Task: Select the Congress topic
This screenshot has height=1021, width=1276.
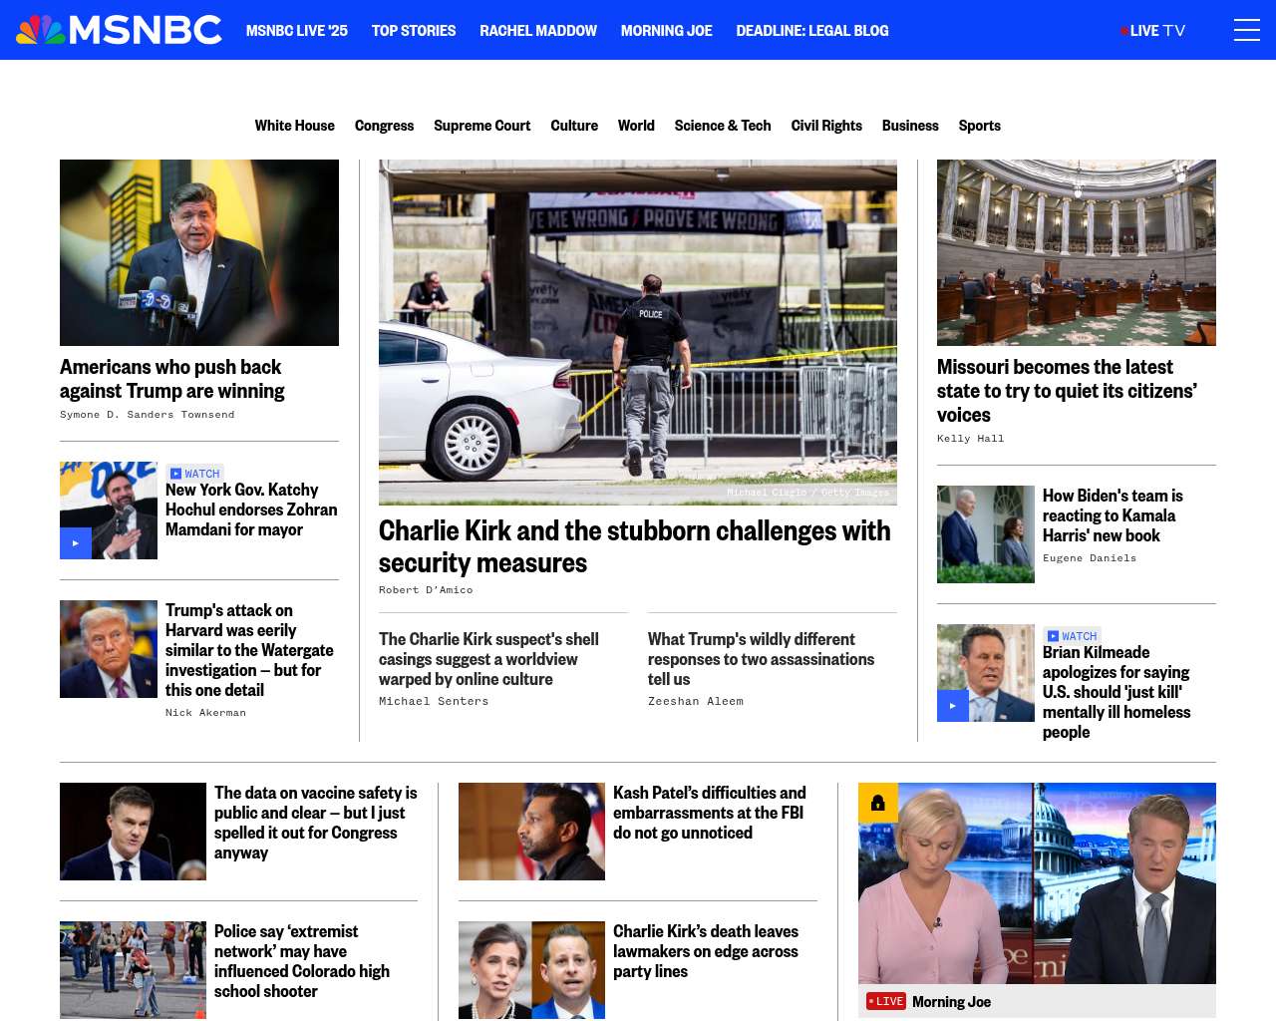Action: point(384,126)
